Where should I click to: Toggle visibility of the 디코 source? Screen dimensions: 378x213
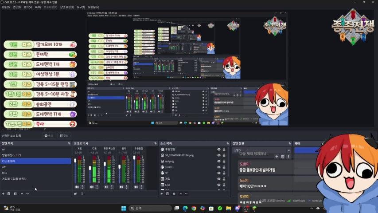(x=219, y=185)
